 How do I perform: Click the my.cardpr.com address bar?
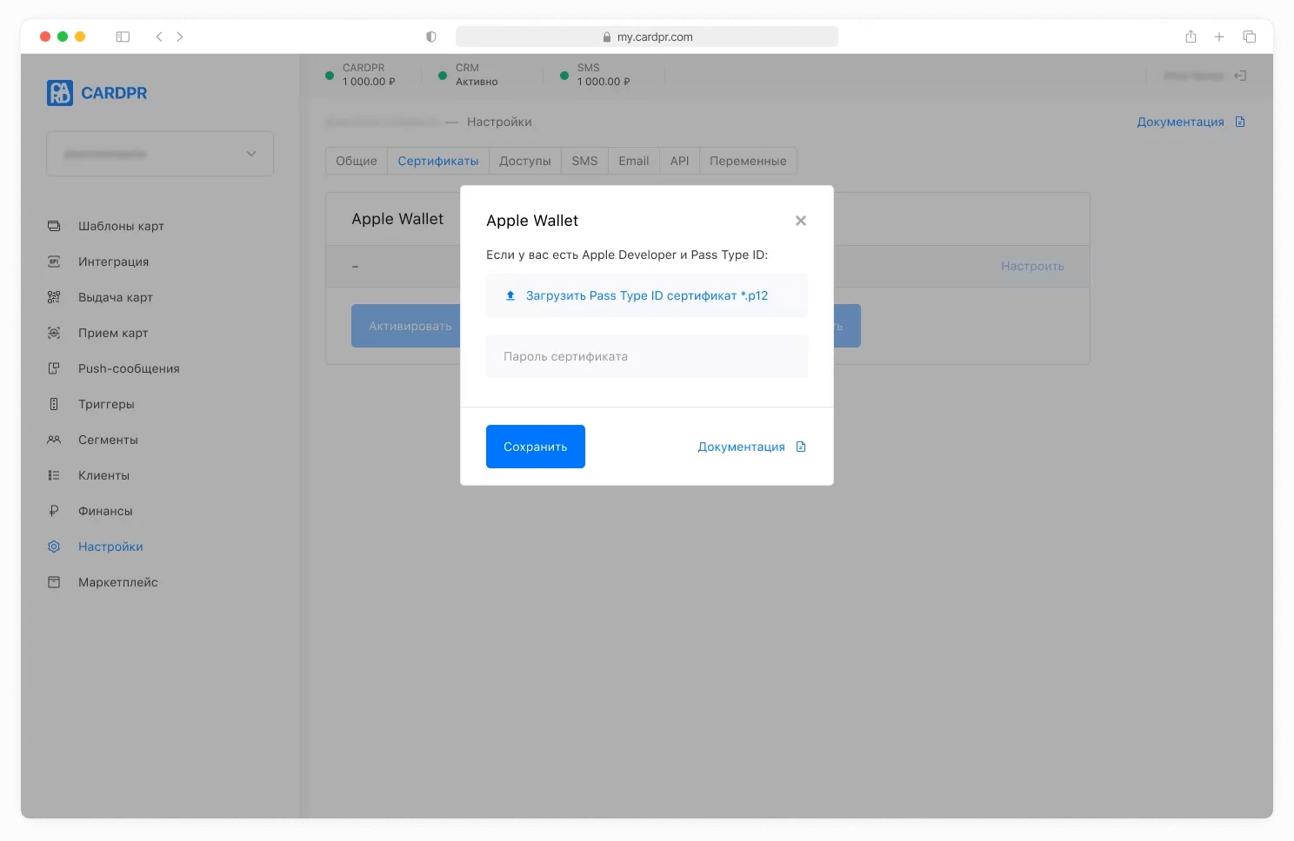(647, 36)
